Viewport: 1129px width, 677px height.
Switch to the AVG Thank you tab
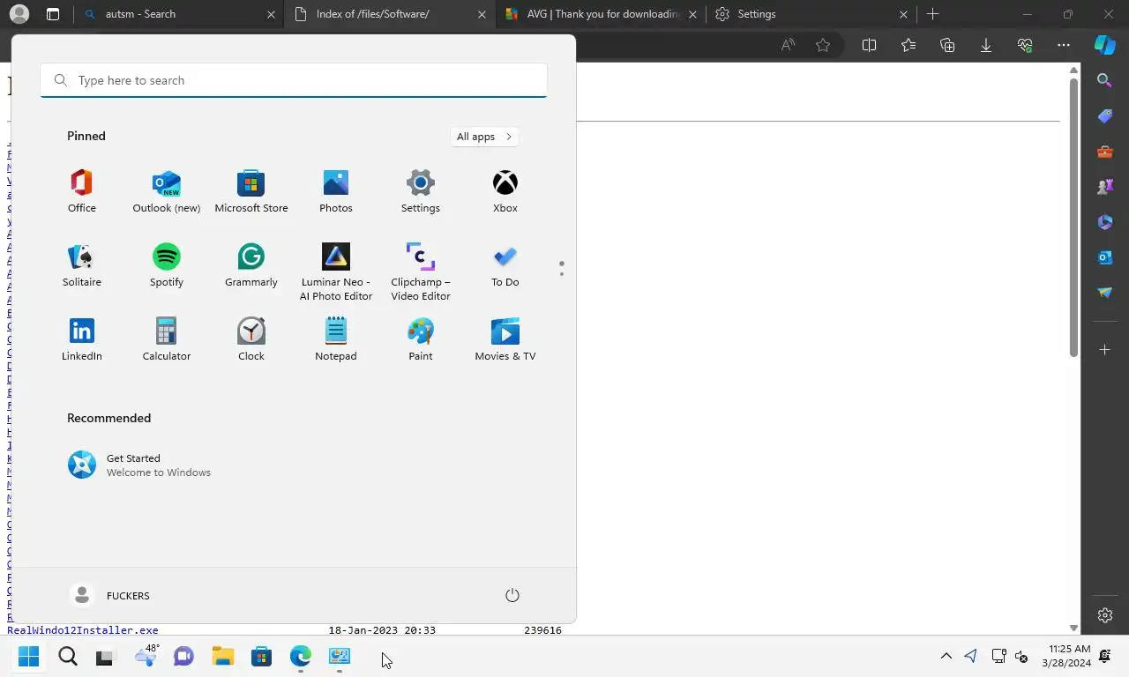tap(601, 14)
